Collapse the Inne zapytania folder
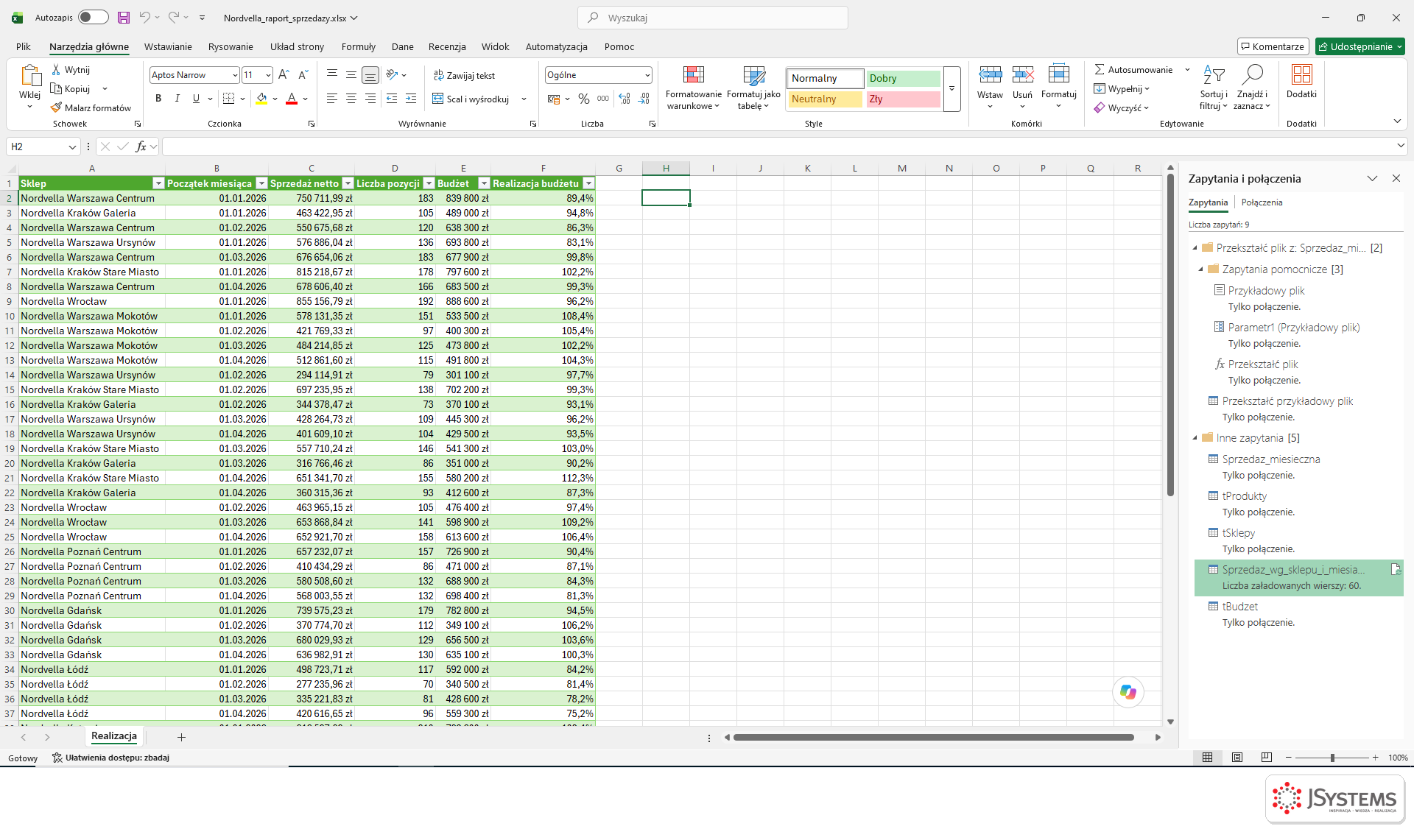 click(1195, 438)
